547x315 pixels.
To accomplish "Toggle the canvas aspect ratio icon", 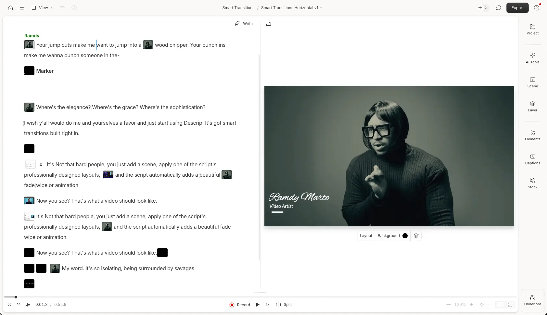I will tap(268, 24).
